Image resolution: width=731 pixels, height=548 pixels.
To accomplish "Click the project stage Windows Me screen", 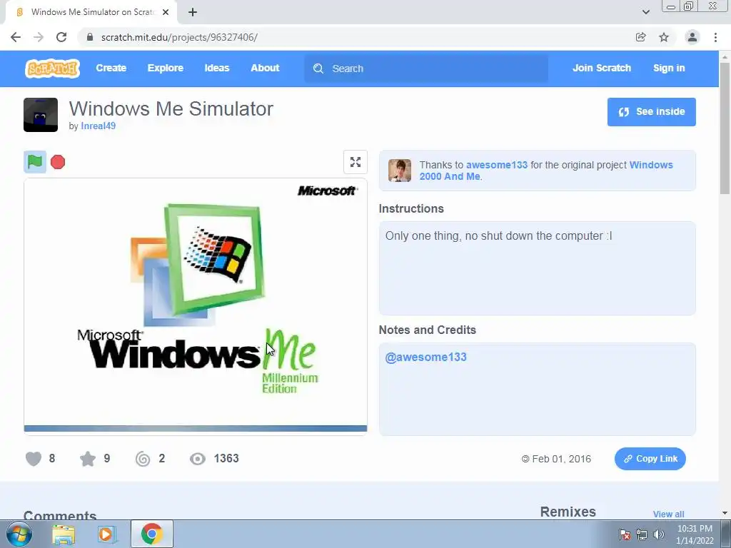I will point(196,305).
